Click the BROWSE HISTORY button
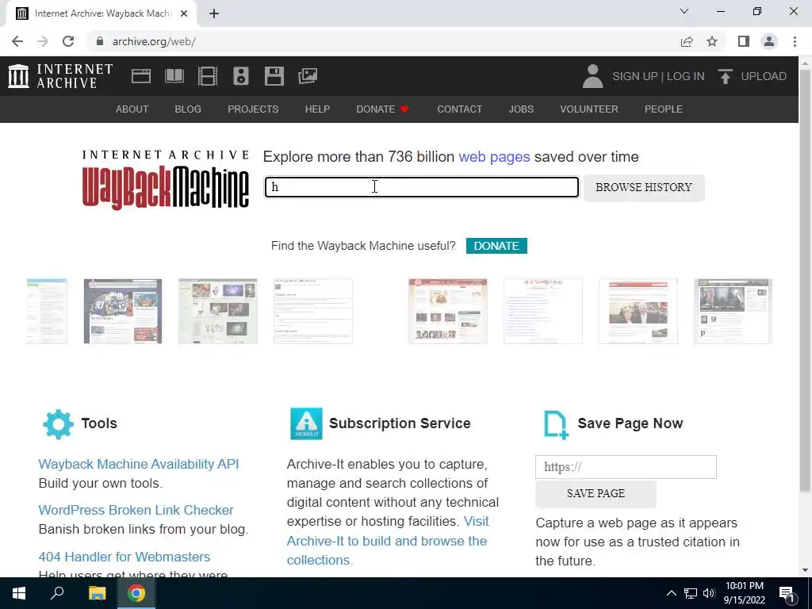This screenshot has height=609, width=812. pos(644,187)
